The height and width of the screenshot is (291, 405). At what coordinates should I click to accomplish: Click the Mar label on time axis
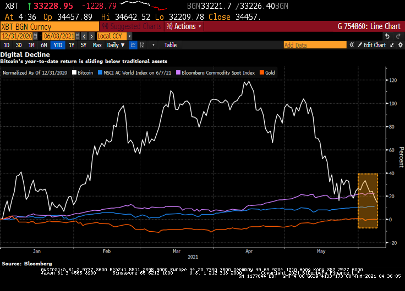coord(177,251)
